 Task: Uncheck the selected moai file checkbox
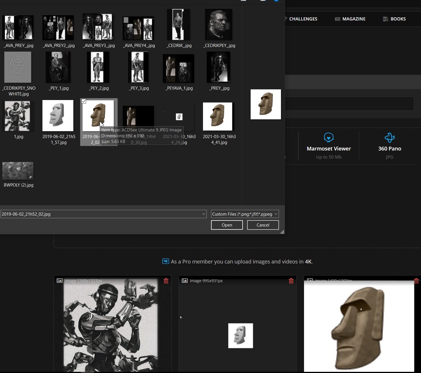(x=84, y=101)
